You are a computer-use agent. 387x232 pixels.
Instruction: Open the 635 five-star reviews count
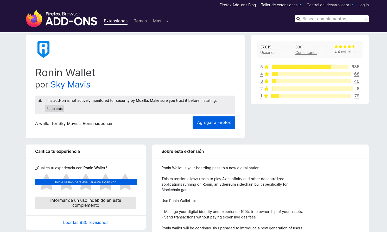[x=355, y=67]
